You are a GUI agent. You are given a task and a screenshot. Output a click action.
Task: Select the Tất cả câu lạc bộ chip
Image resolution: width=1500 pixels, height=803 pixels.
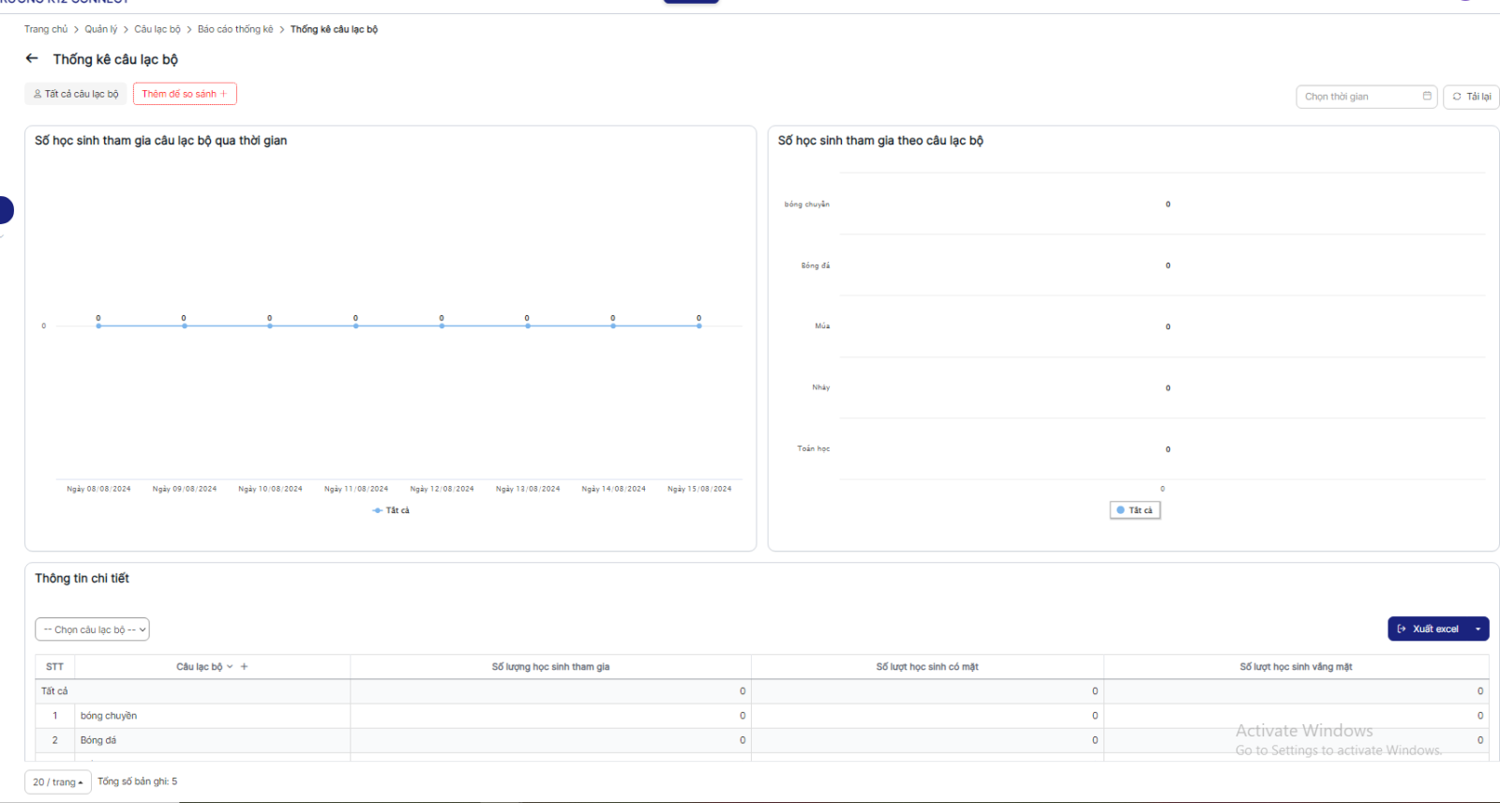[x=76, y=94]
